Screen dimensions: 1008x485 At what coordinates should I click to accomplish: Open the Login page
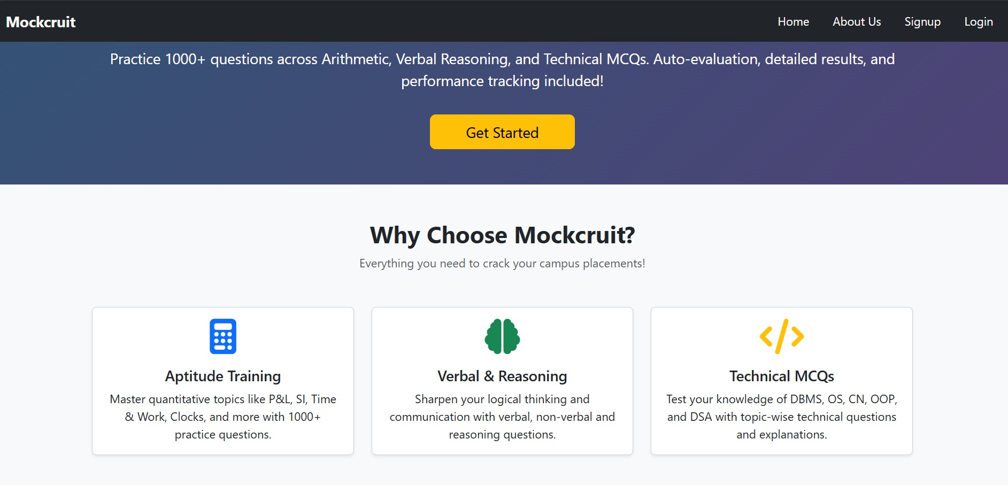coord(978,21)
